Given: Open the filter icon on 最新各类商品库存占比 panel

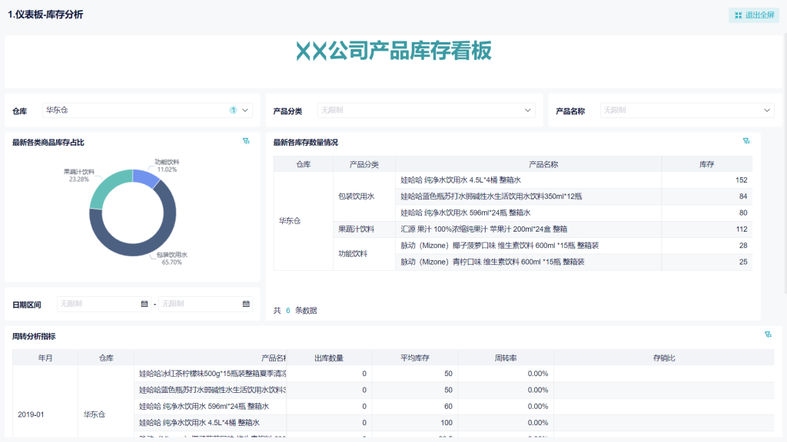Looking at the screenshot, I should 247,142.
